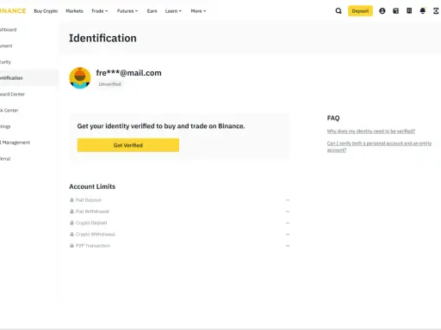Select Identification in the sidebar
Image resolution: width=441 pixels, height=330 pixels.
pyautogui.click(x=28, y=78)
